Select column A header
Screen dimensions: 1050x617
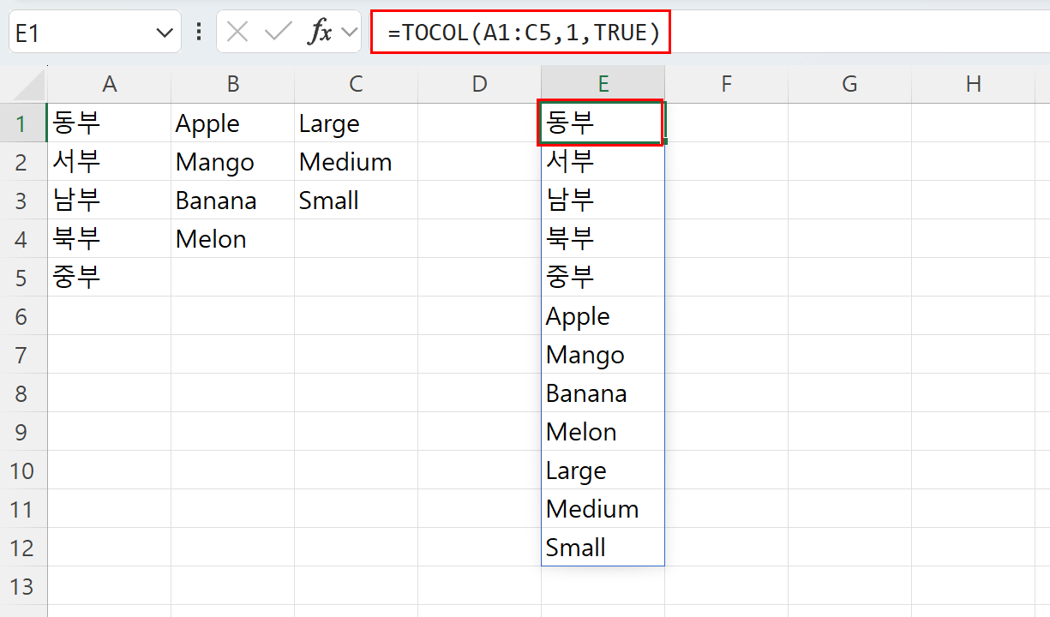pos(109,84)
